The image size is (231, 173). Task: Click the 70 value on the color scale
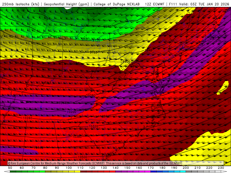point(33,168)
